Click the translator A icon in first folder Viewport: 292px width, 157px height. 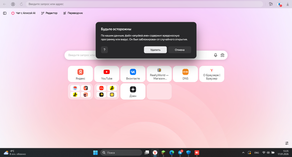click(x=86, y=88)
